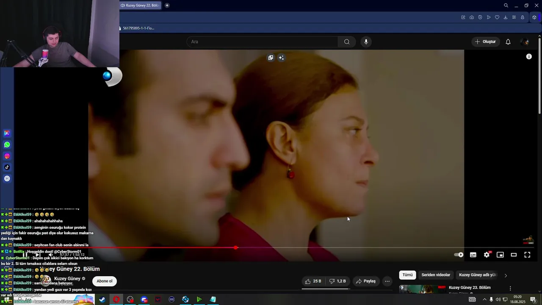The width and height of the screenshot is (542, 305).
Task: Enter fullscreen video mode
Action: pyautogui.click(x=527, y=255)
